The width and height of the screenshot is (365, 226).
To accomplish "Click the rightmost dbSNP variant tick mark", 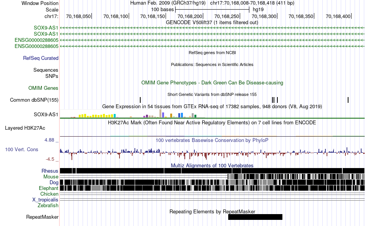I will (348, 100).
